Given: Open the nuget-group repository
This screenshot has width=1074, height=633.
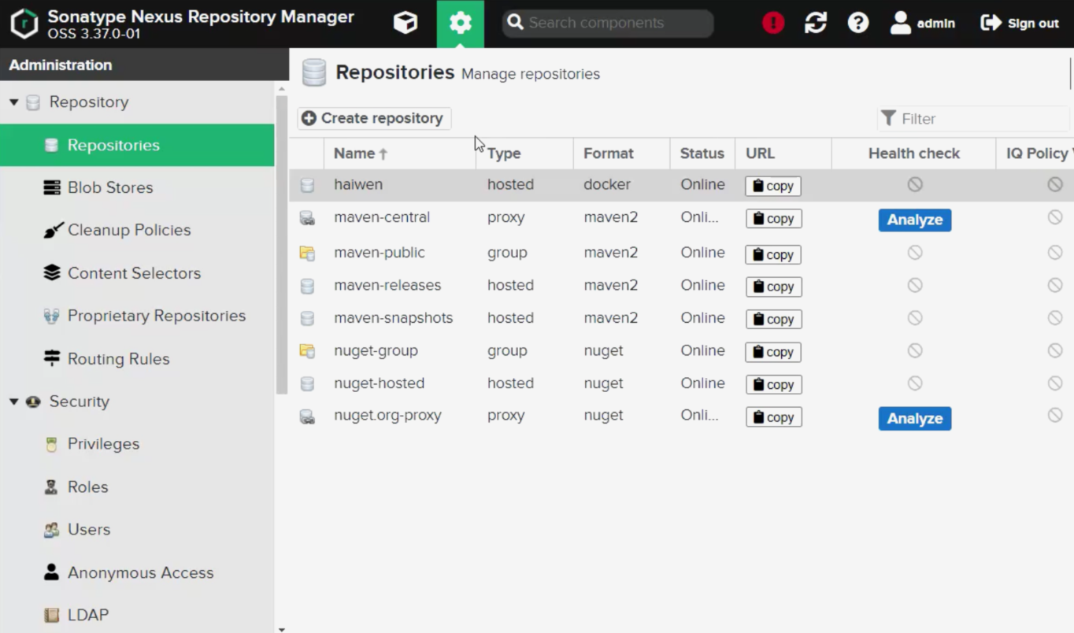Looking at the screenshot, I should click(681, 350).
